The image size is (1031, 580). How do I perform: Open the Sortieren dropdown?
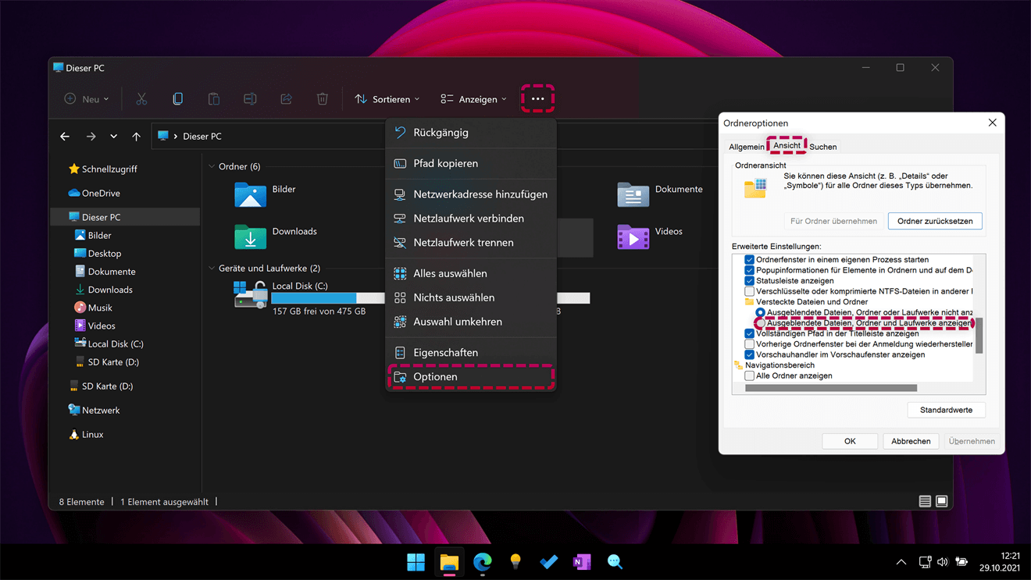(387, 99)
